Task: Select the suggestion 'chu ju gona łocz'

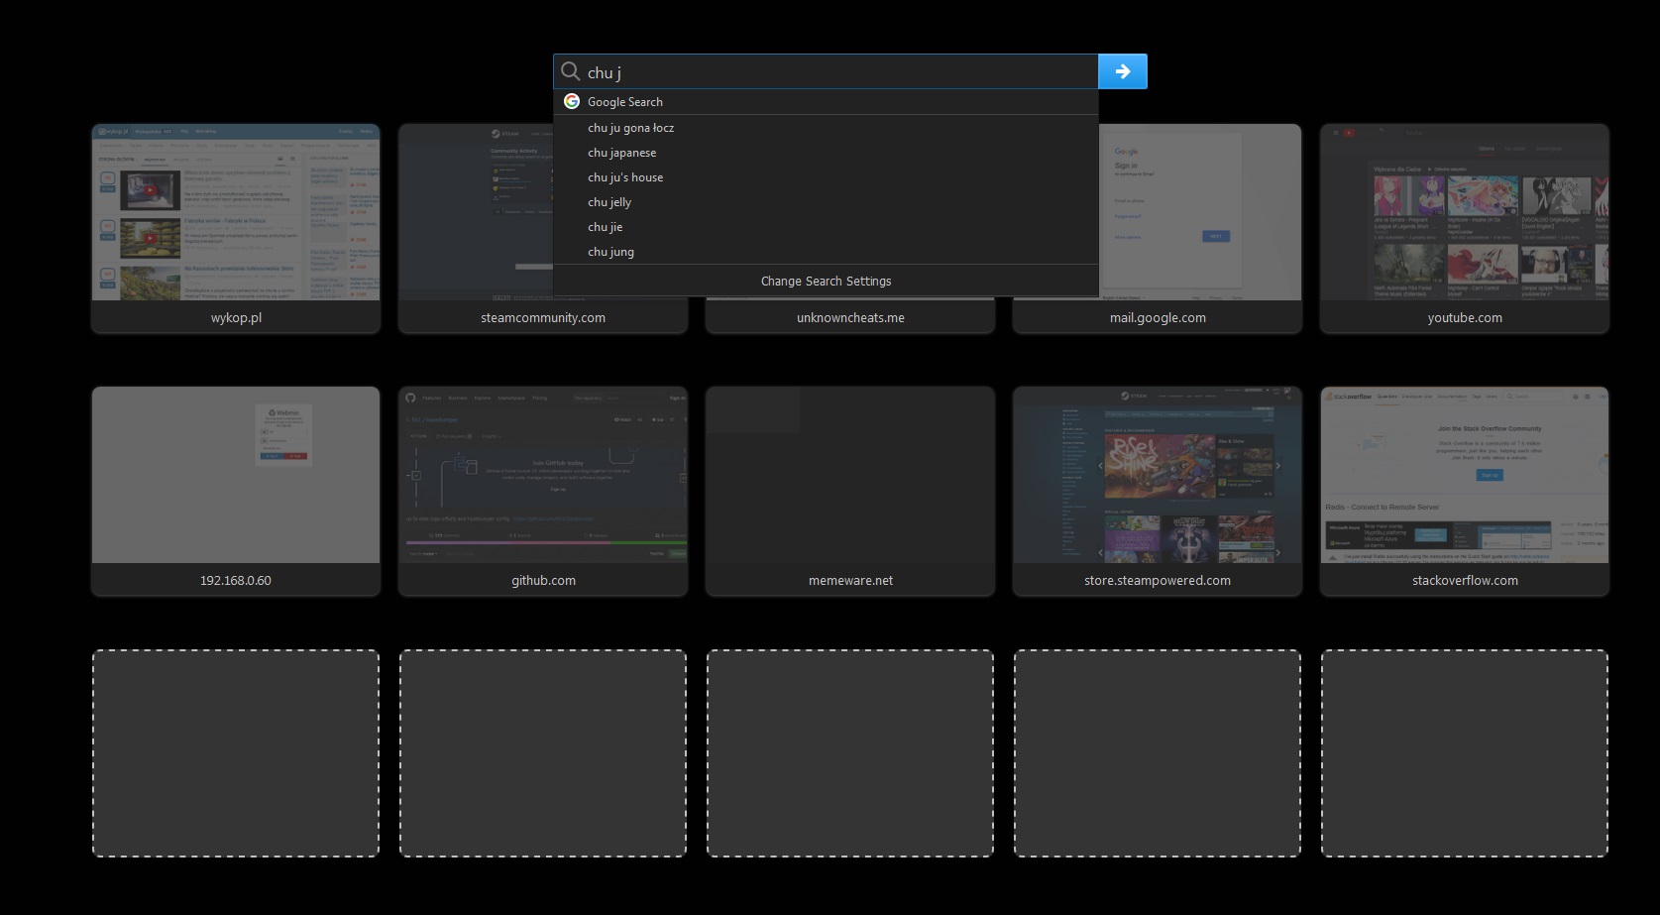Action: [x=631, y=128]
